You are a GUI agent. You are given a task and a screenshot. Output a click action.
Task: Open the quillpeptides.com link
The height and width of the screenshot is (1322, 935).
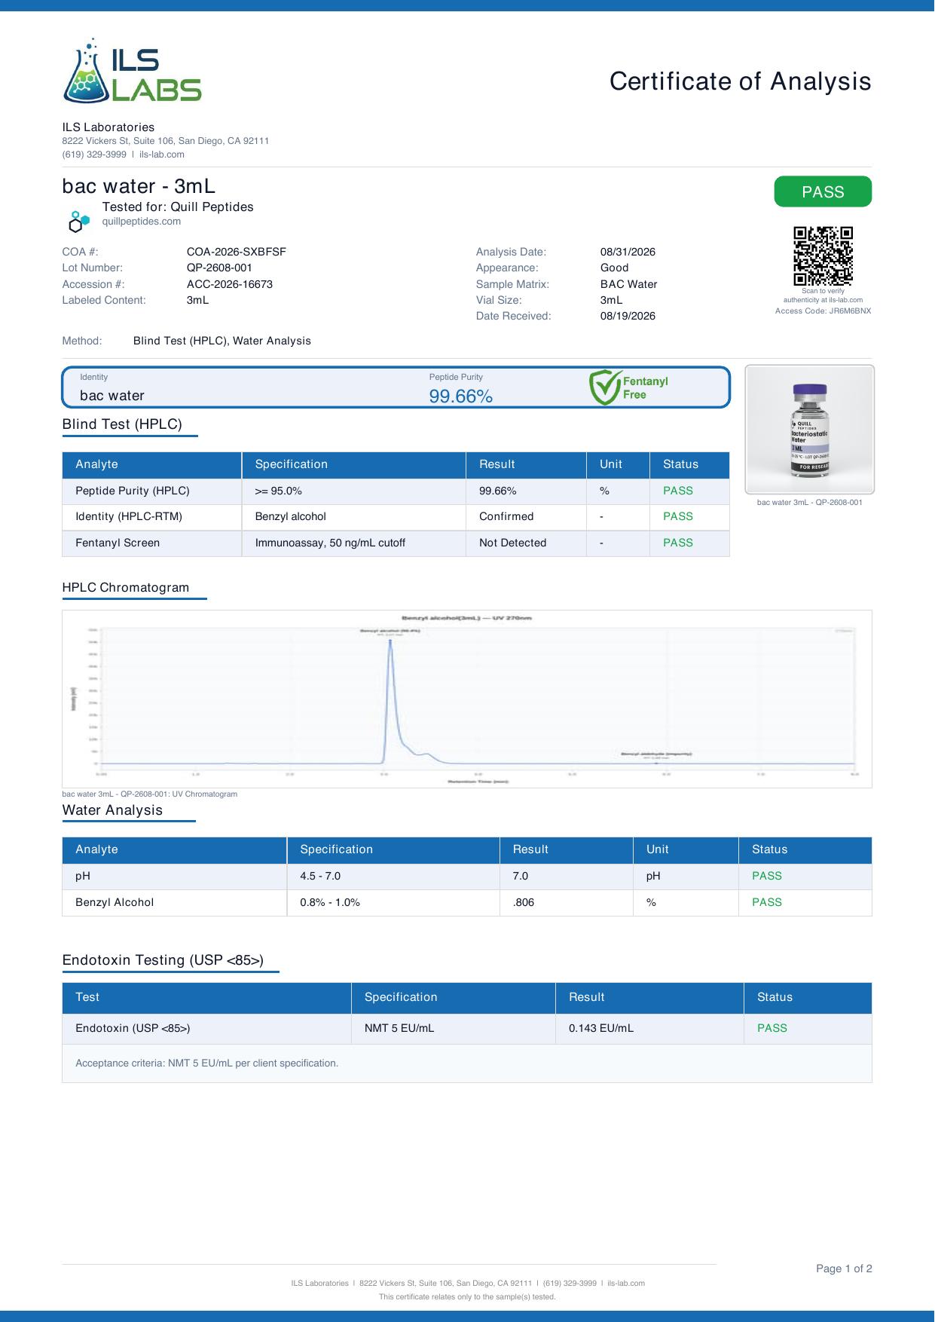click(x=142, y=222)
